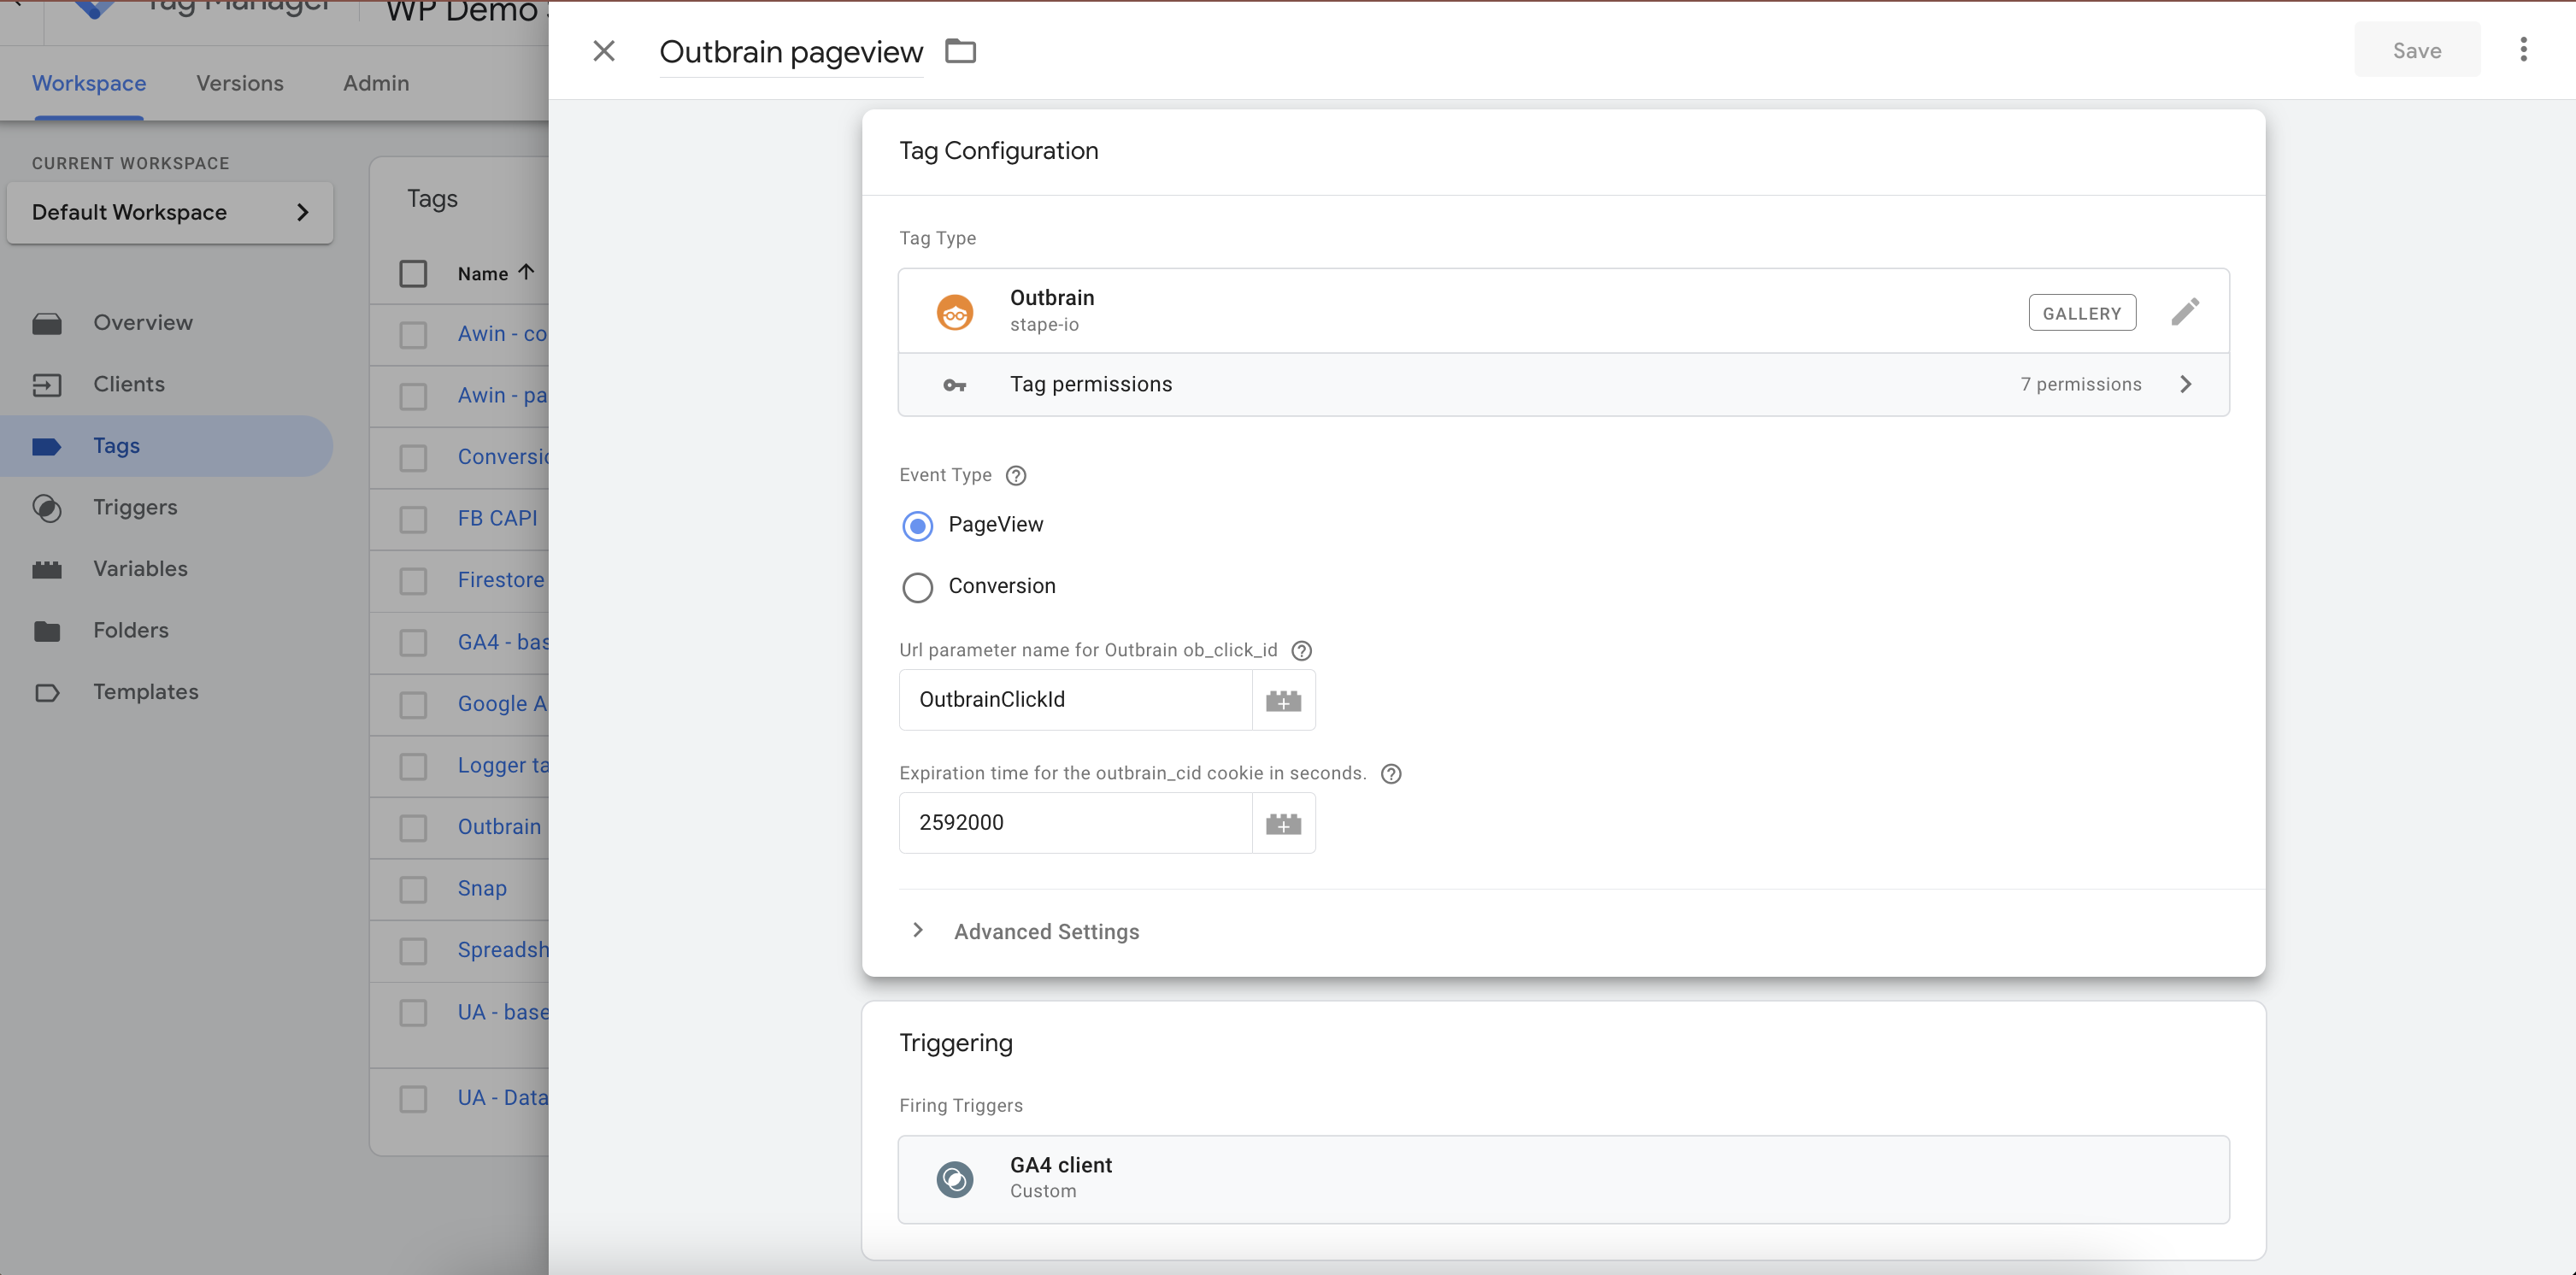The image size is (2576, 1275).
Task: Click the Variables sidebar icon
Action: click(46, 570)
